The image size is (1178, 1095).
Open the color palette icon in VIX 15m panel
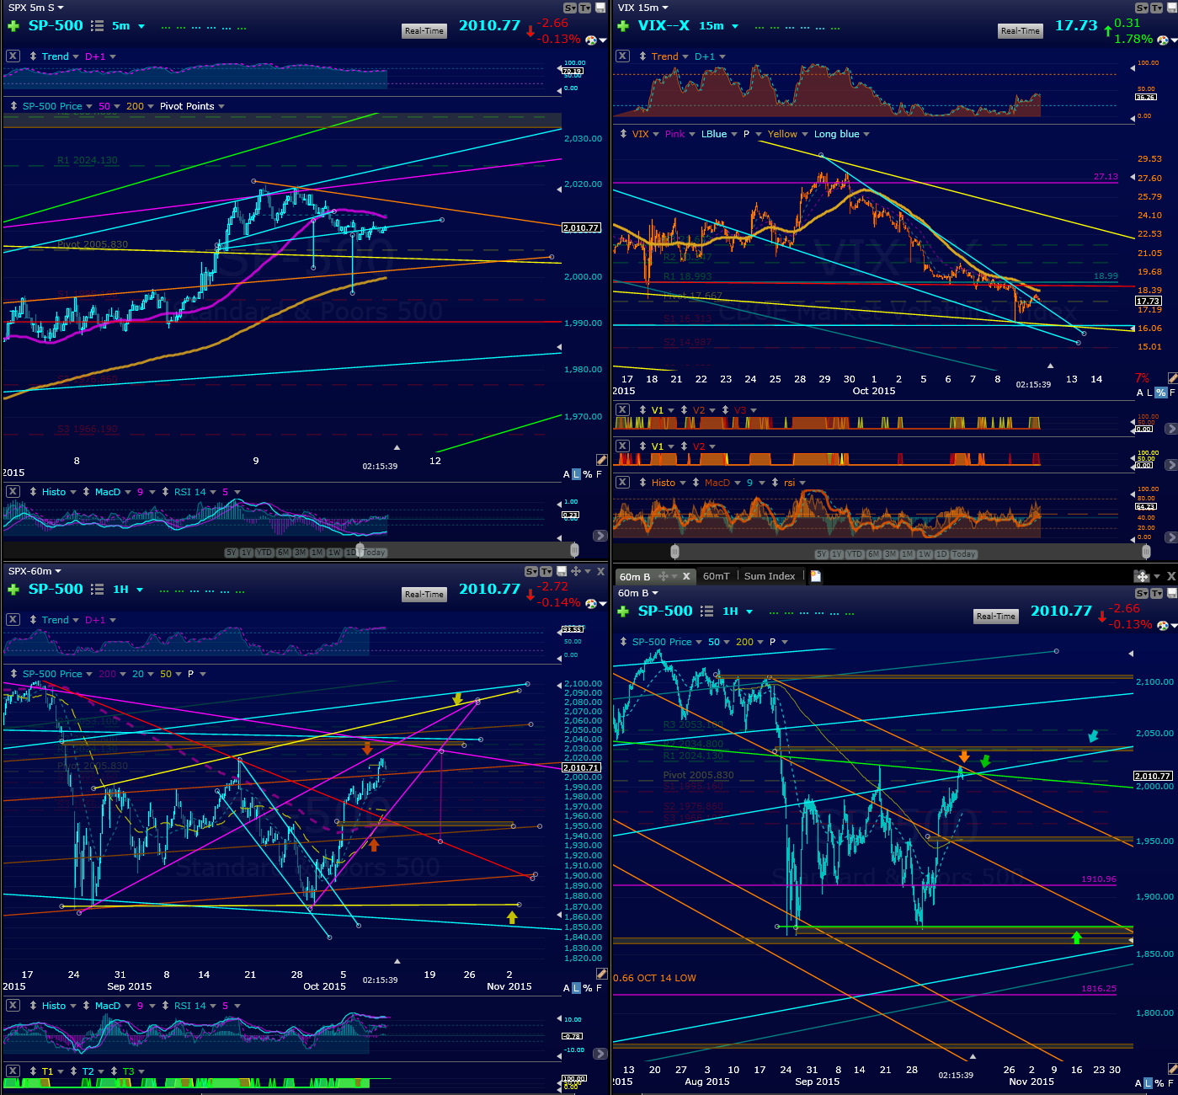(1162, 40)
